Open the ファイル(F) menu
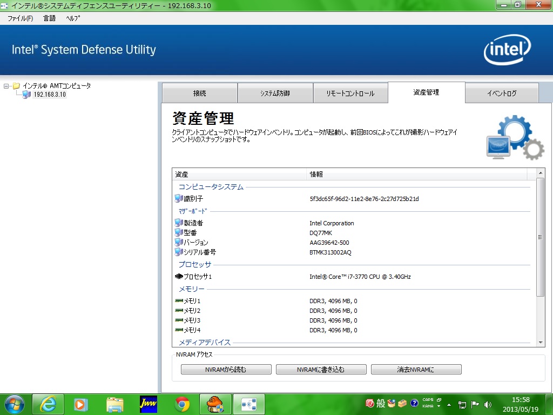 coord(20,18)
